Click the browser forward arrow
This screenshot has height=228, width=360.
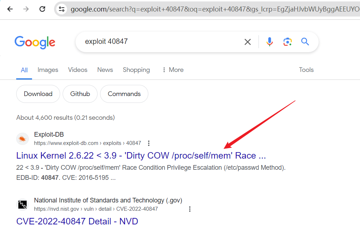(x=26, y=9)
